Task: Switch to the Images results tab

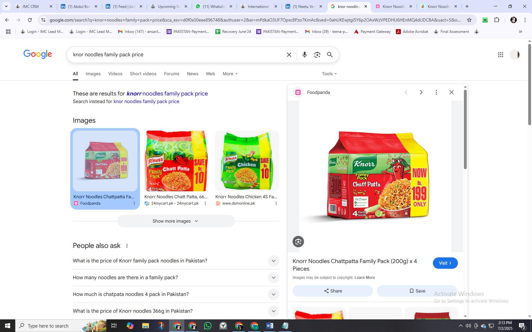Action: pos(93,74)
